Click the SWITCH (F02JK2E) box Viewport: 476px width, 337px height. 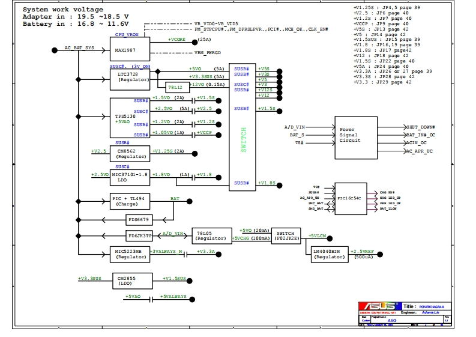pyautogui.click(x=286, y=235)
